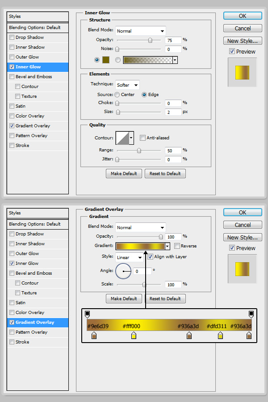Image resolution: width=268 pixels, height=402 pixels.
Task: Uncheck Inner Glow in the top dialog
Action: point(12,67)
